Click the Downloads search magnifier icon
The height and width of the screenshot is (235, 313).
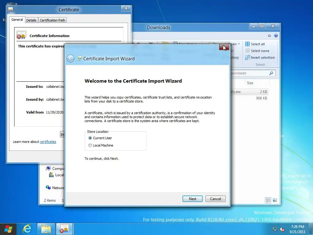(271, 73)
